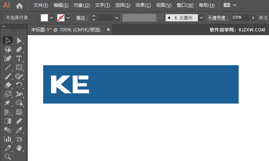The width and height of the screenshot is (269, 161).
Task: Choose the Perspective Grid tool
Action: click(8, 112)
